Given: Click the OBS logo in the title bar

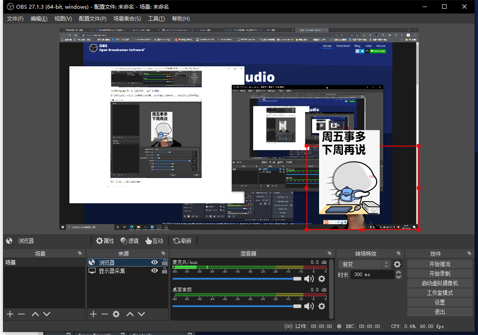Looking at the screenshot, I should [10, 7].
